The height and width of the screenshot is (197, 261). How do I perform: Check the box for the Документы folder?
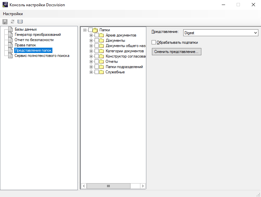click(x=97, y=40)
